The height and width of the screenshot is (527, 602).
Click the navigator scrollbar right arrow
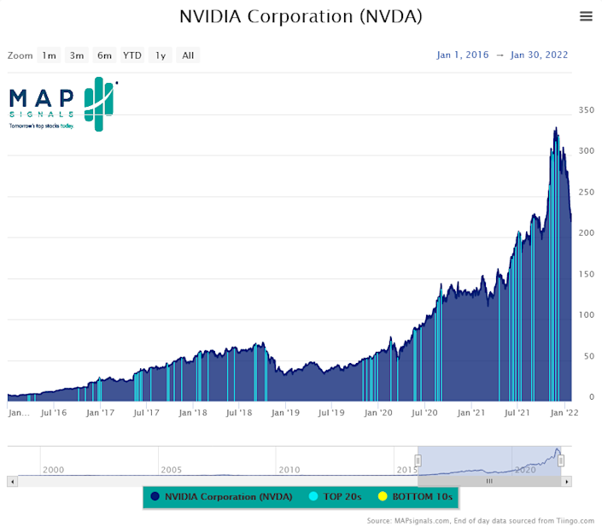point(567,481)
